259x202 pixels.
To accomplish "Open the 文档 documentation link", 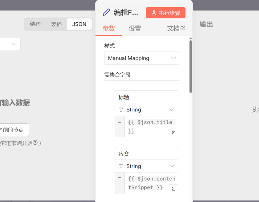I will point(174,28).
